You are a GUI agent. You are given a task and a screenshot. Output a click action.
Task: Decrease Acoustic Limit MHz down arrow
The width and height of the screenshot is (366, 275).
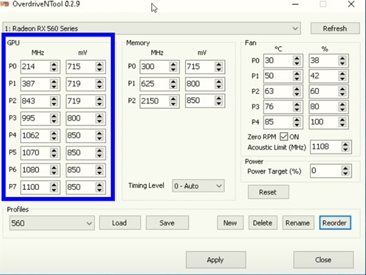345,150
